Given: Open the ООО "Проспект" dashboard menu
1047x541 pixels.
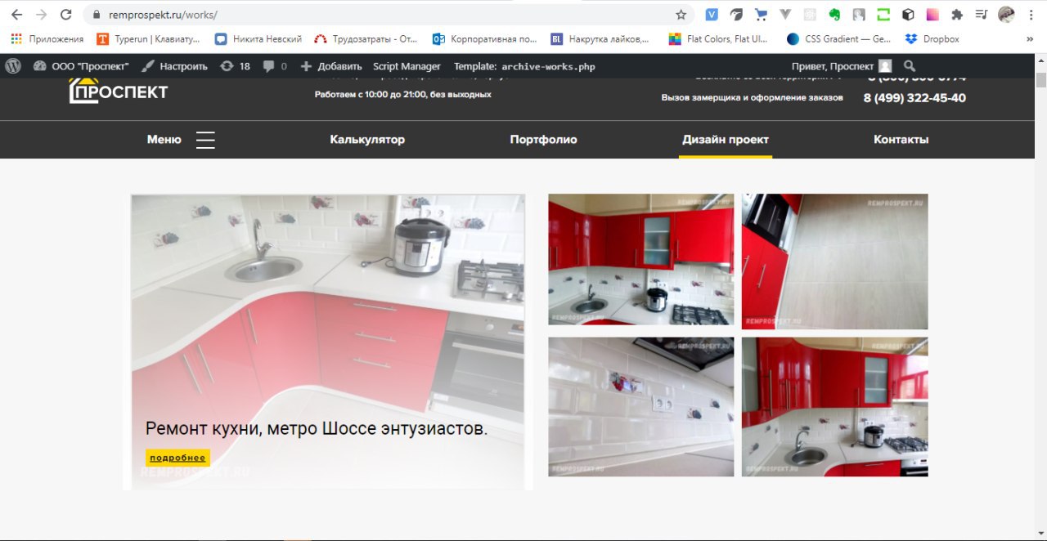Looking at the screenshot, I should tap(81, 66).
